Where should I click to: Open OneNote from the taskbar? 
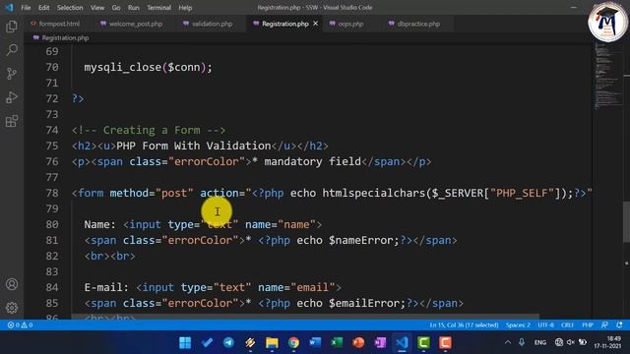380,343
